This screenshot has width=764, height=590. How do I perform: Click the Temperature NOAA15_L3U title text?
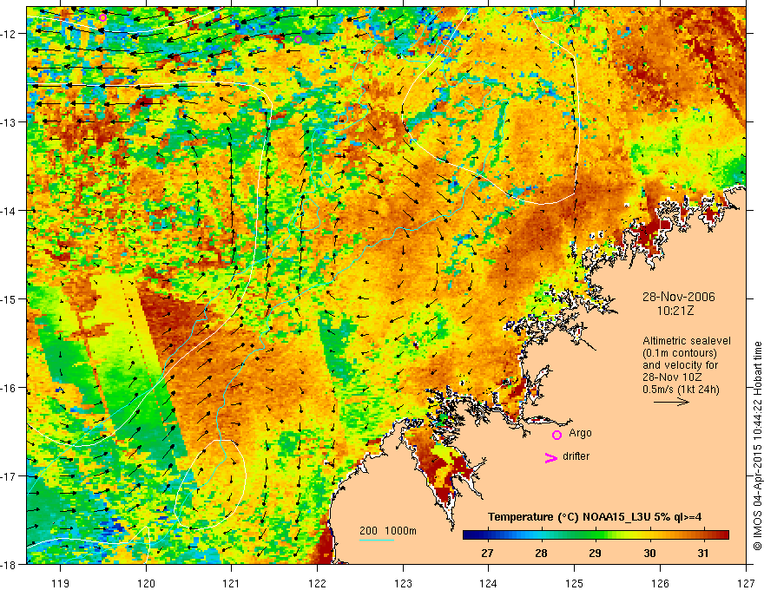point(595,517)
